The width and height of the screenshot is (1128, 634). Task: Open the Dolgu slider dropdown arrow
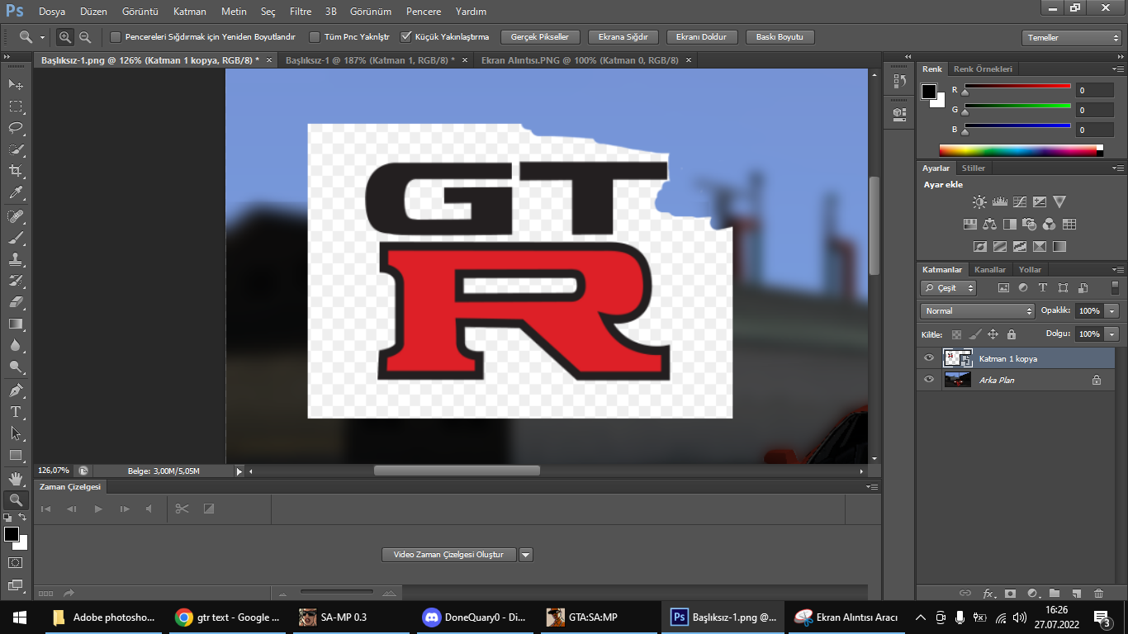[1112, 334]
